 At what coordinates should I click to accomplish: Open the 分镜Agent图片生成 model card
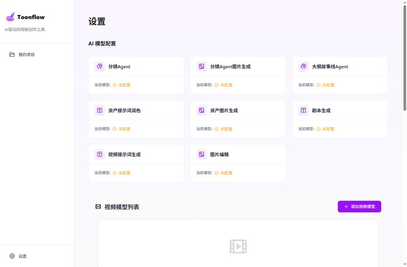click(x=238, y=75)
